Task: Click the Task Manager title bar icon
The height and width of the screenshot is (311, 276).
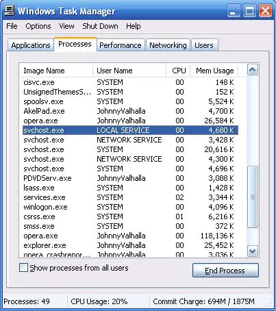Action: click(10, 10)
